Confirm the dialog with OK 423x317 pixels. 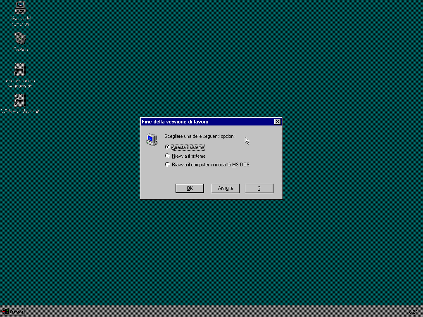(190, 188)
